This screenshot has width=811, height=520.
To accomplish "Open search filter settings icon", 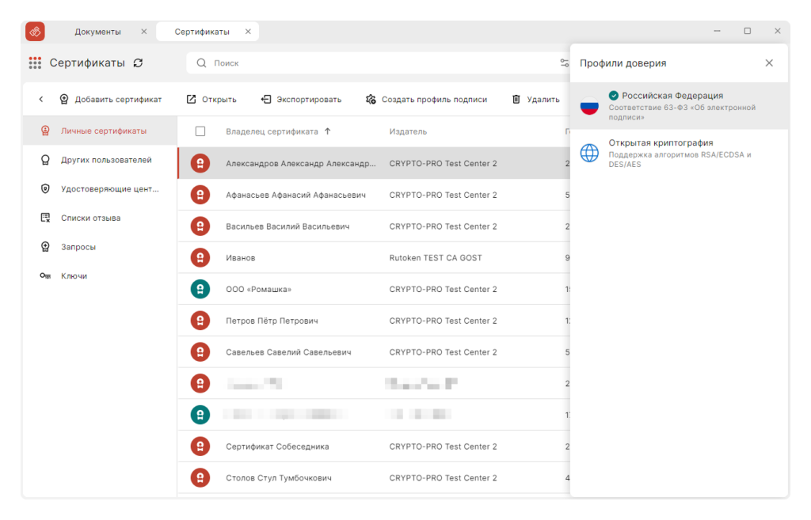I will coord(564,63).
